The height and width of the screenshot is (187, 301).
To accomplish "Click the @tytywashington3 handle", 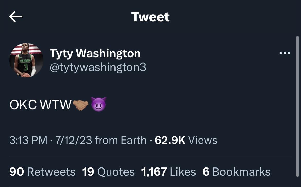I will coord(98,67).
